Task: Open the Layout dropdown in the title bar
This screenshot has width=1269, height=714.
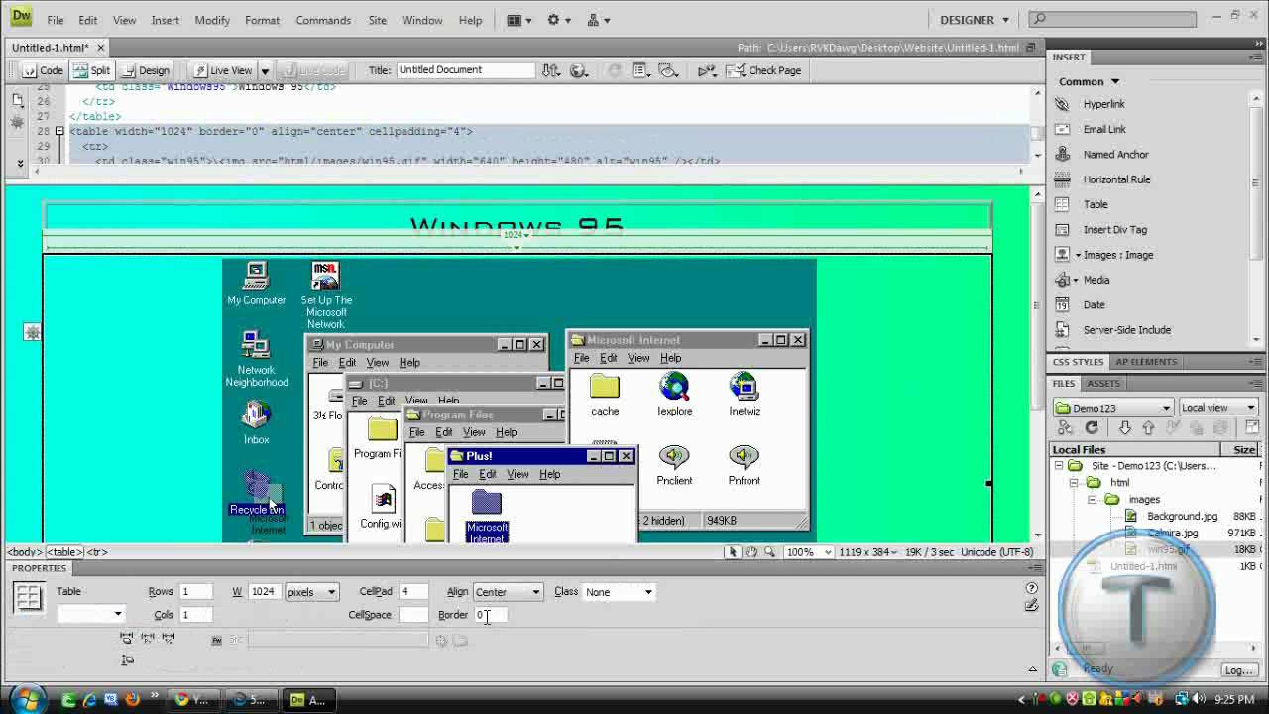Action: (x=520, y=20)
